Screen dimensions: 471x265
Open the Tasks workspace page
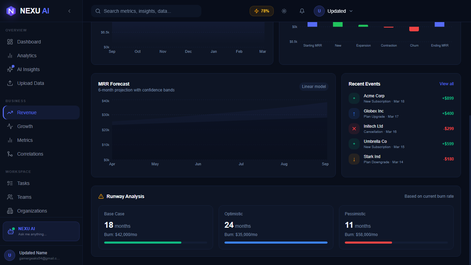pyautogui.click(x=23, y=183)
